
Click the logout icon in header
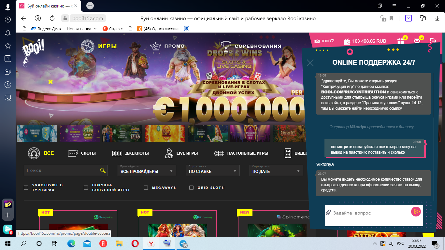[433, 41]
